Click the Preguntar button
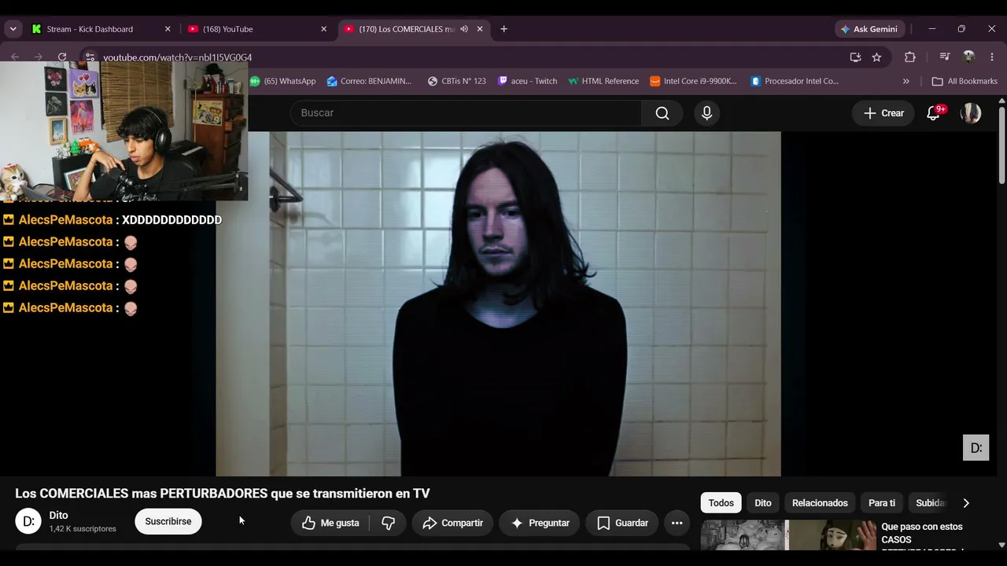Image resolution: width=1007 pixels, height=566 pixels. click(540, 523)
